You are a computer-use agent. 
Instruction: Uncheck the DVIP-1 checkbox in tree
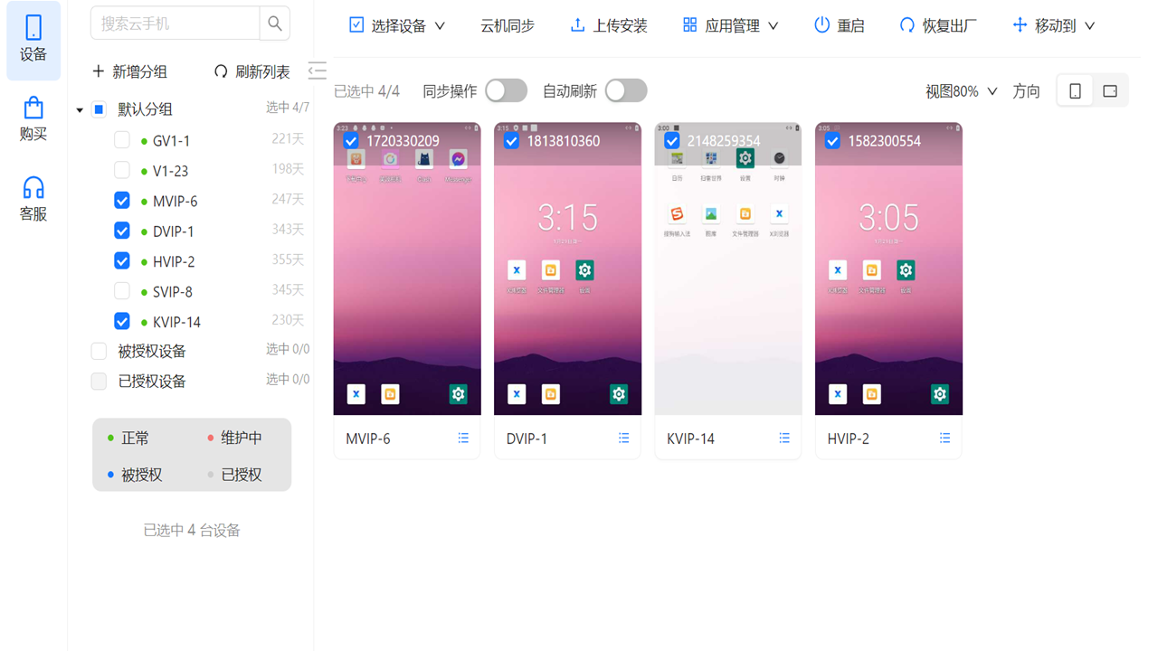(x=122, y=231)
